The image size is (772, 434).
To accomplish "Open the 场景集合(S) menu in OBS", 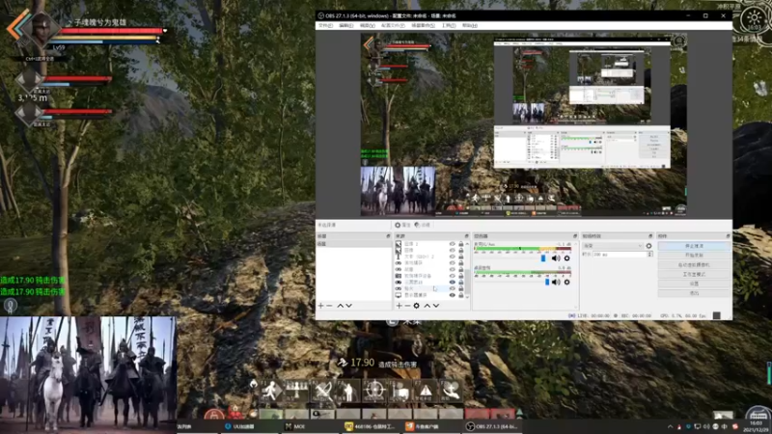I will [423, 26].
